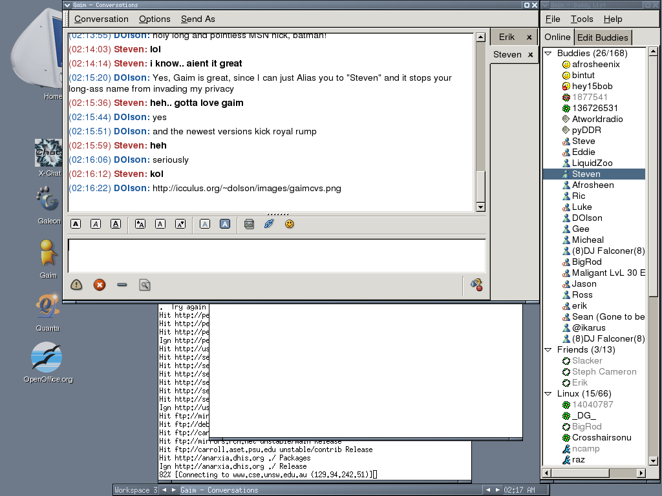Open the File menu in Buddy List
This screenshot has width=662, height=496.
(553, 19)
